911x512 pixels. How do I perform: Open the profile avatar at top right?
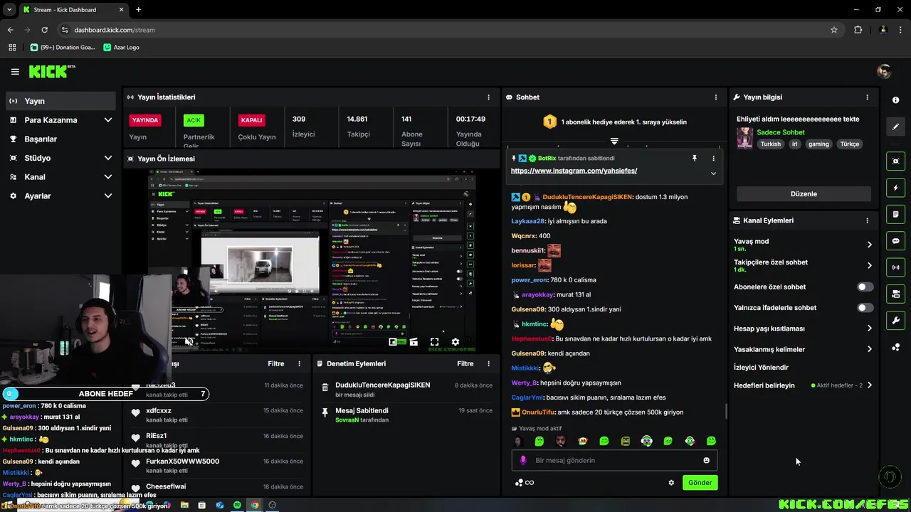[884, 72]
